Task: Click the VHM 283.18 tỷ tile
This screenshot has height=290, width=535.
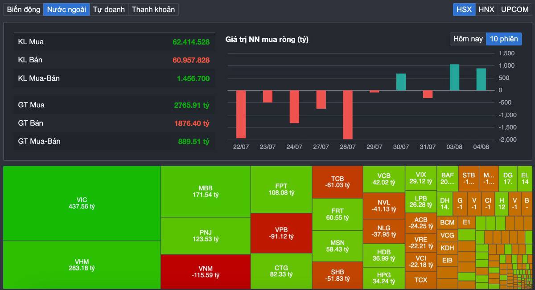Action: (82, 265)
